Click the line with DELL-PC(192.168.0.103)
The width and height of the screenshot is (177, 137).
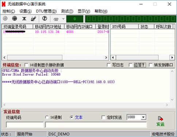(58, 82)
